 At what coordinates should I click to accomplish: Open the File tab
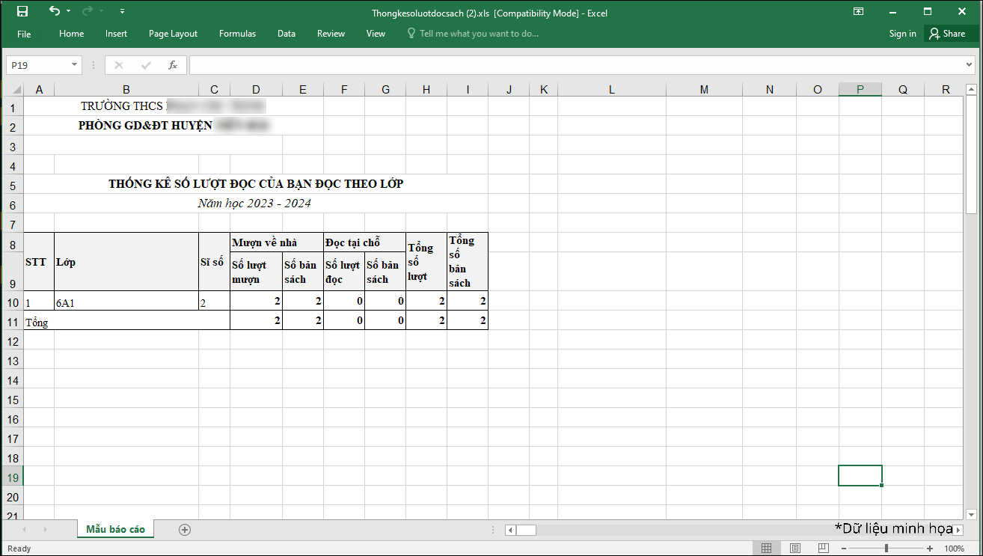pos(24,34)
